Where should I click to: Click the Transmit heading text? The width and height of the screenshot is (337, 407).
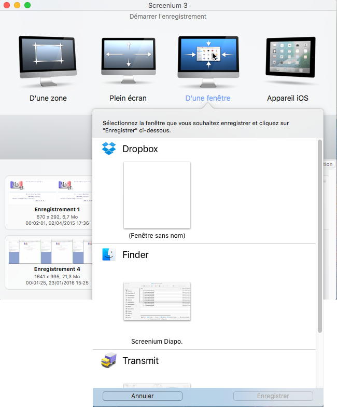point(141,360)
